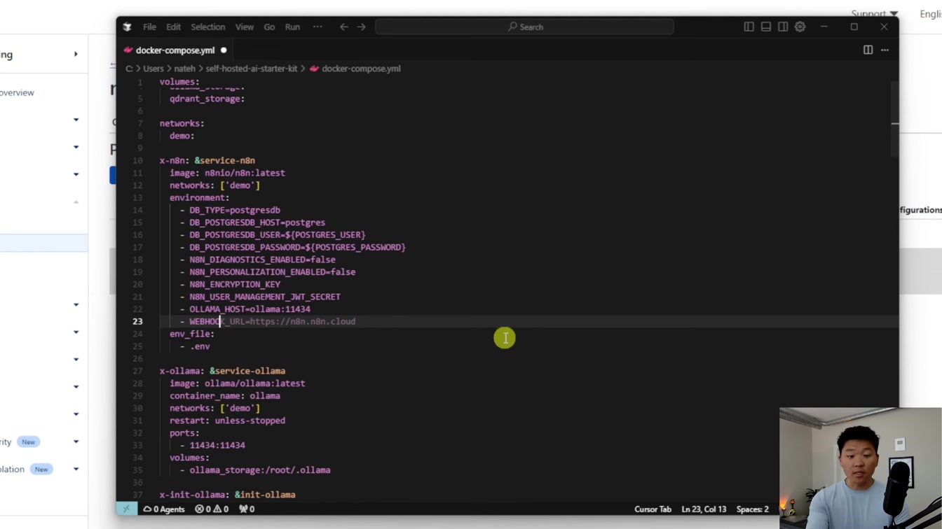Open the Support dropdown in browser window
Screen dimensions: 942x529
coord(874,13)
